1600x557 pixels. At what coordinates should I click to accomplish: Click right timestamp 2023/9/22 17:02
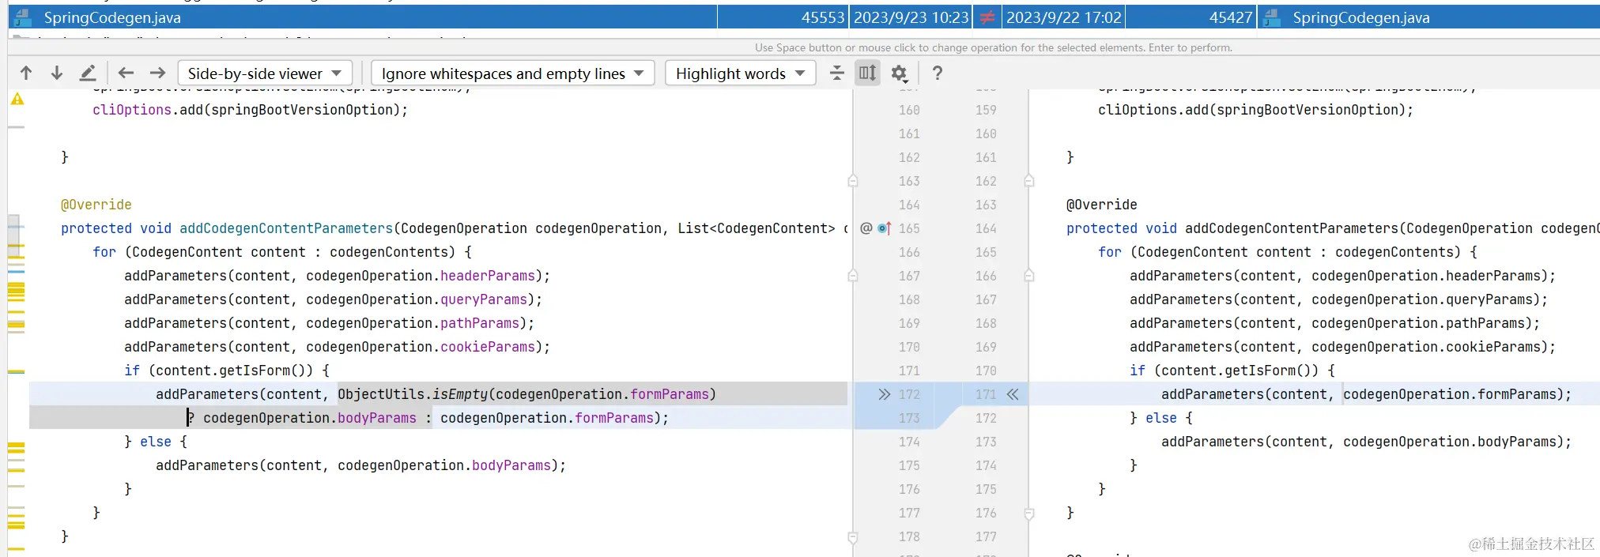1064,17
